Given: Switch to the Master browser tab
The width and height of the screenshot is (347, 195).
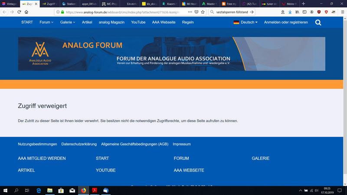Looking at the screenshot, I should coord(209,4).
